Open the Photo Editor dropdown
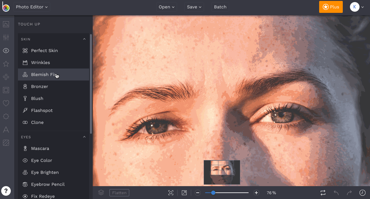The height and width of the screenshot is (199, 370). click(x=32, y=7)
